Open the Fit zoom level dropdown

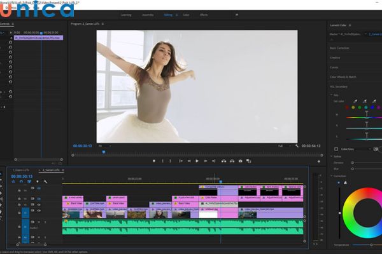tap(105, 146)
